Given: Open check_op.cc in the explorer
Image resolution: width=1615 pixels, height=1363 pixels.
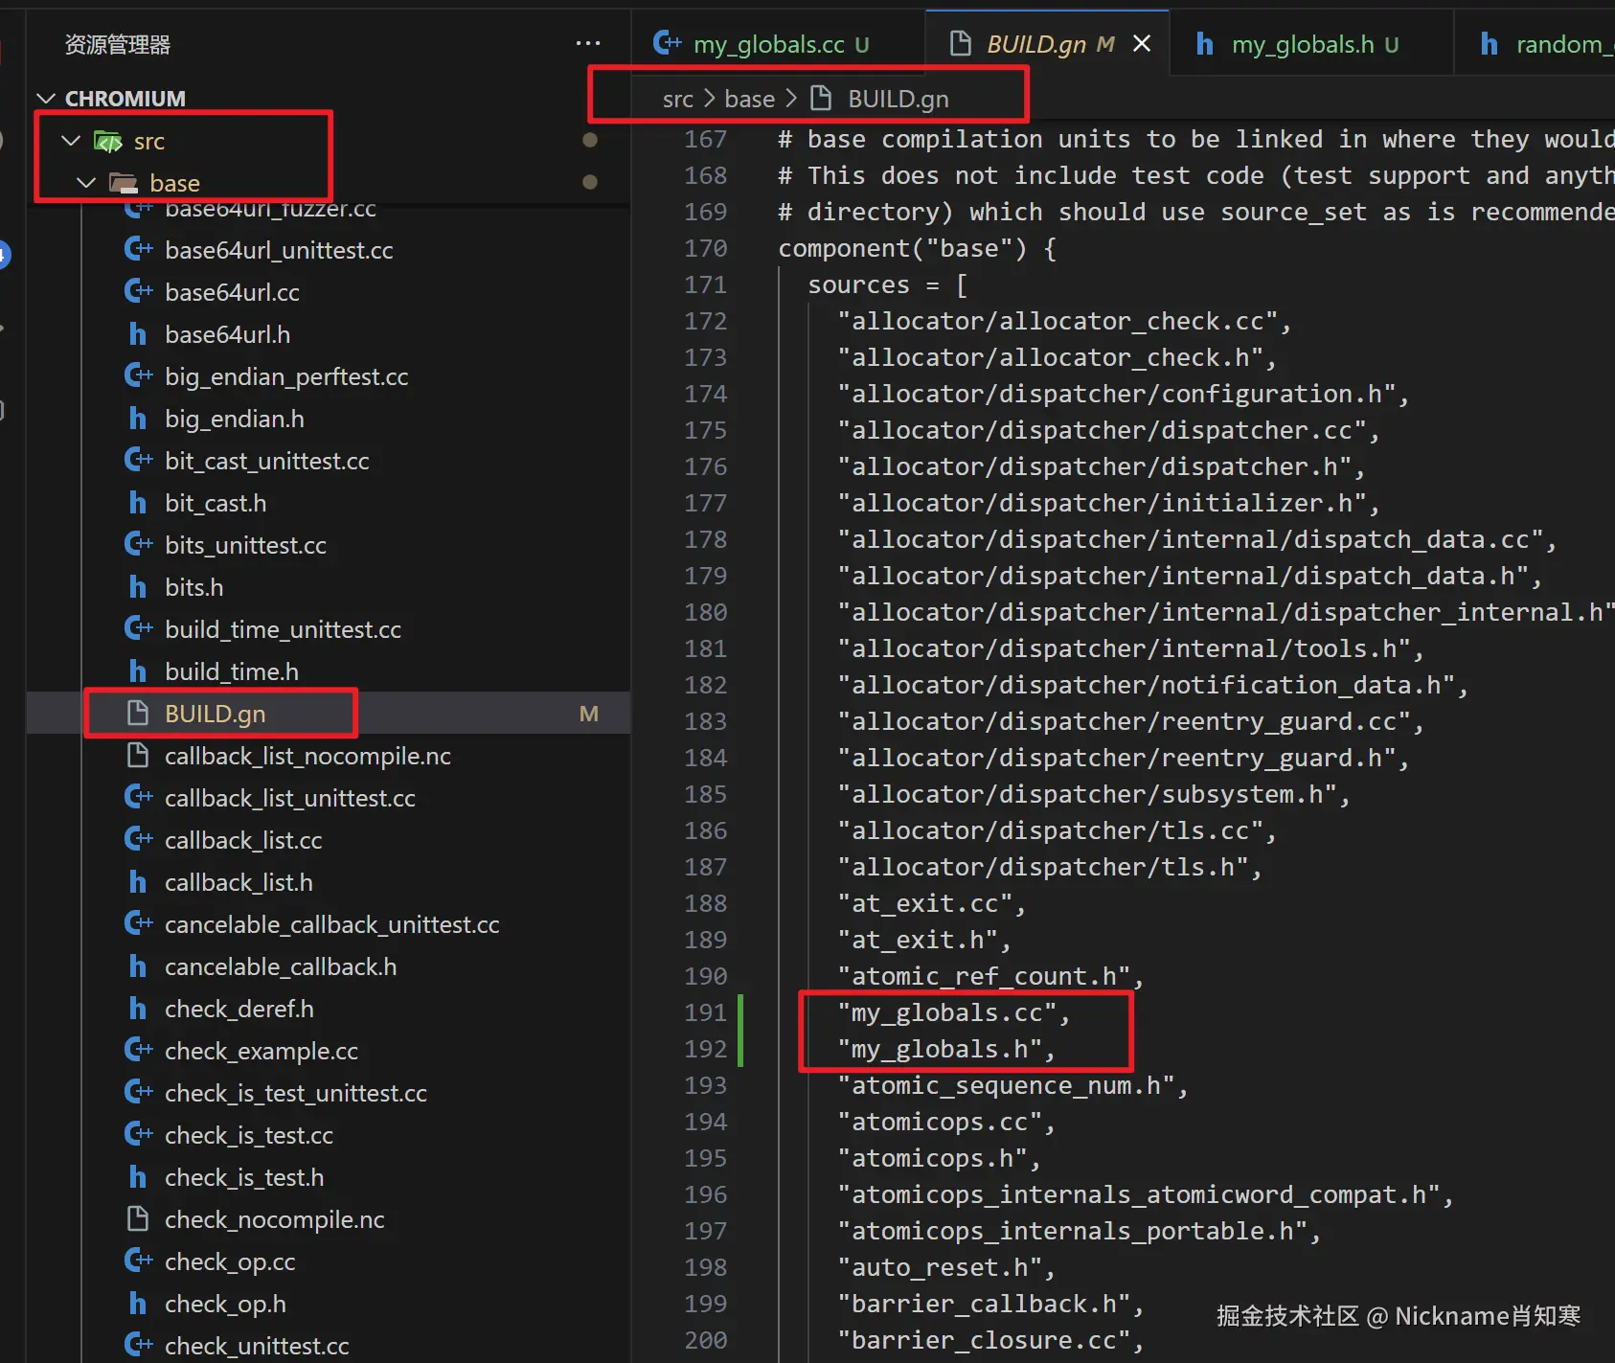Looking at the screenshot, I should click(x=230, y=1261).
